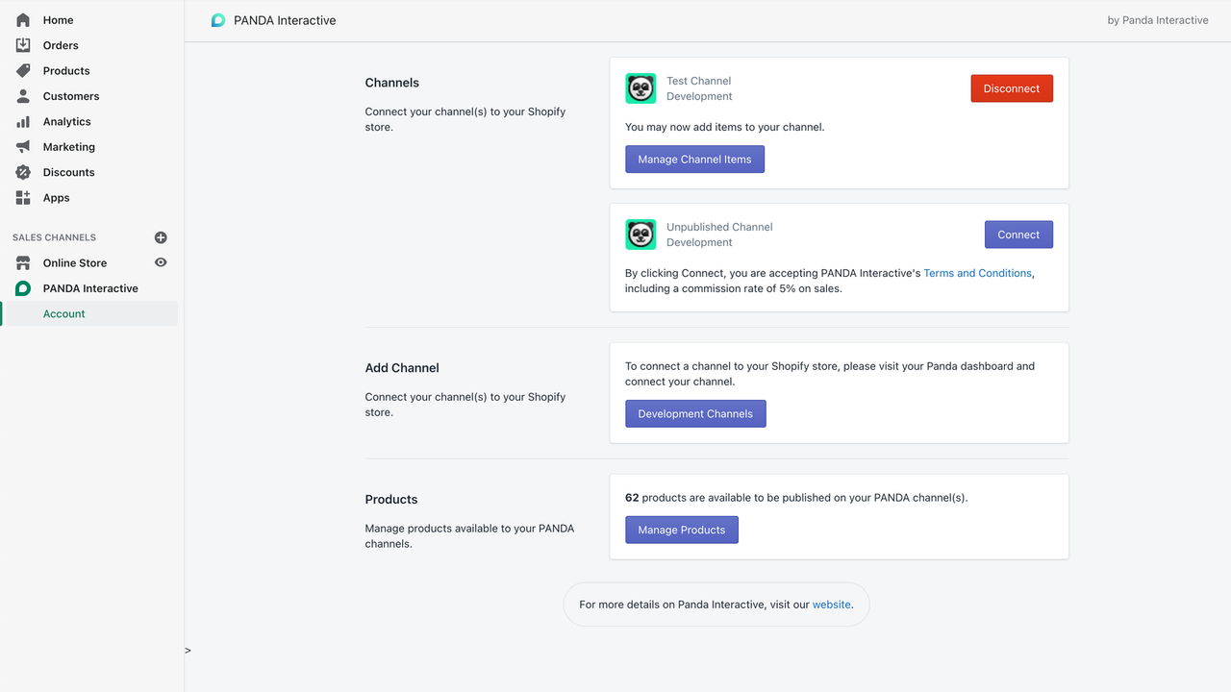The height and width of the screenshot is (692, 1231).
Task: Open the Apps section
Action: click(56, 197)
